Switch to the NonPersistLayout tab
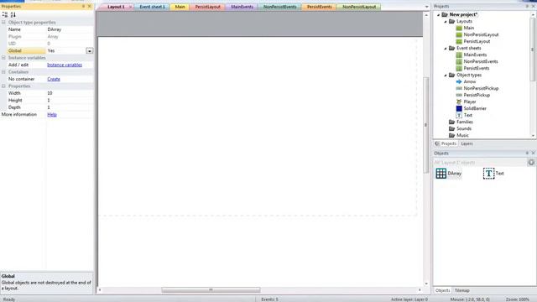Viewport: 537px width, 302px height. click(359, 7)
